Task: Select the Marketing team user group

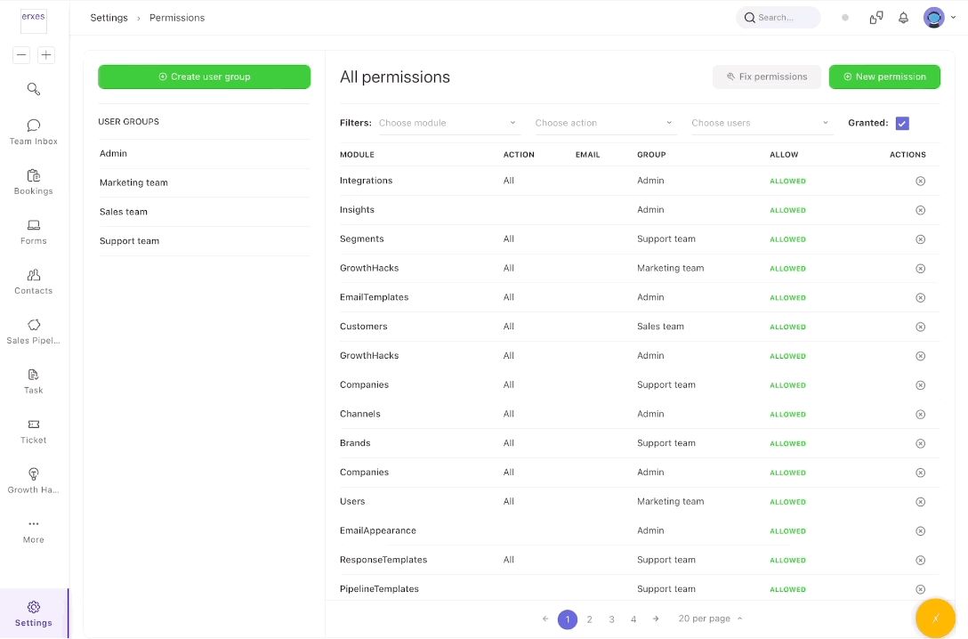Action: point(133,182)
